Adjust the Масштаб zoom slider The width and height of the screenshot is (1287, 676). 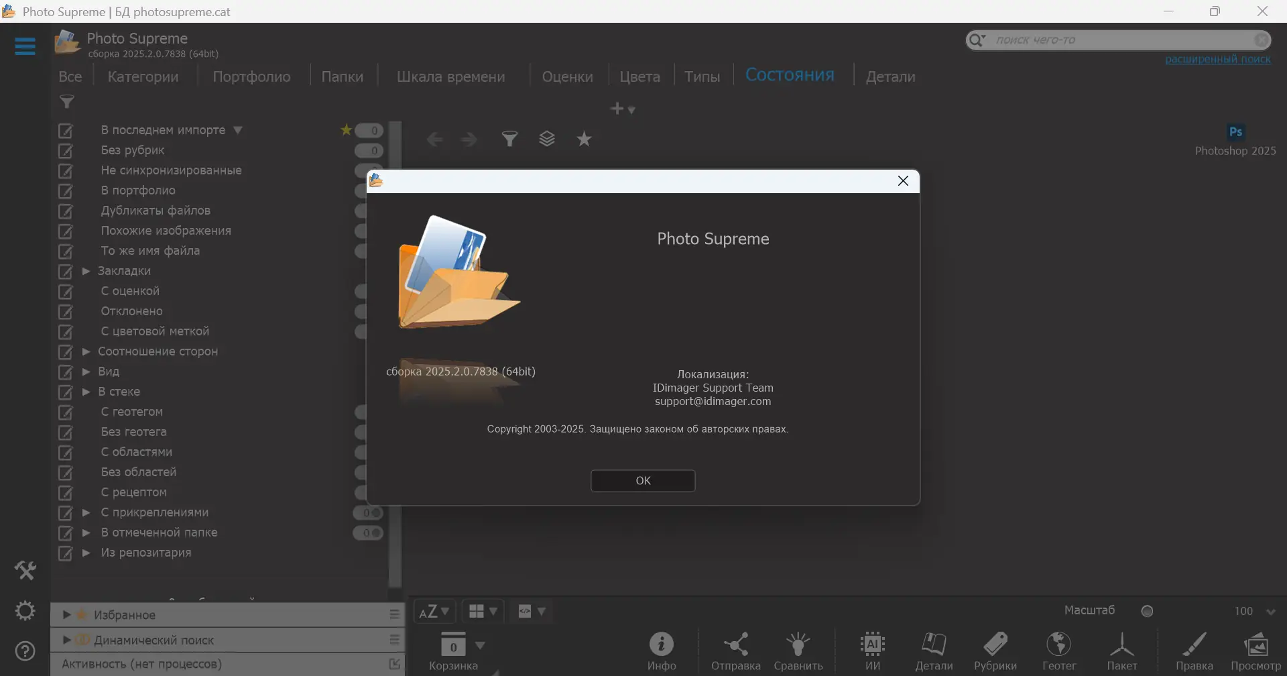[x=1148, y=610]
